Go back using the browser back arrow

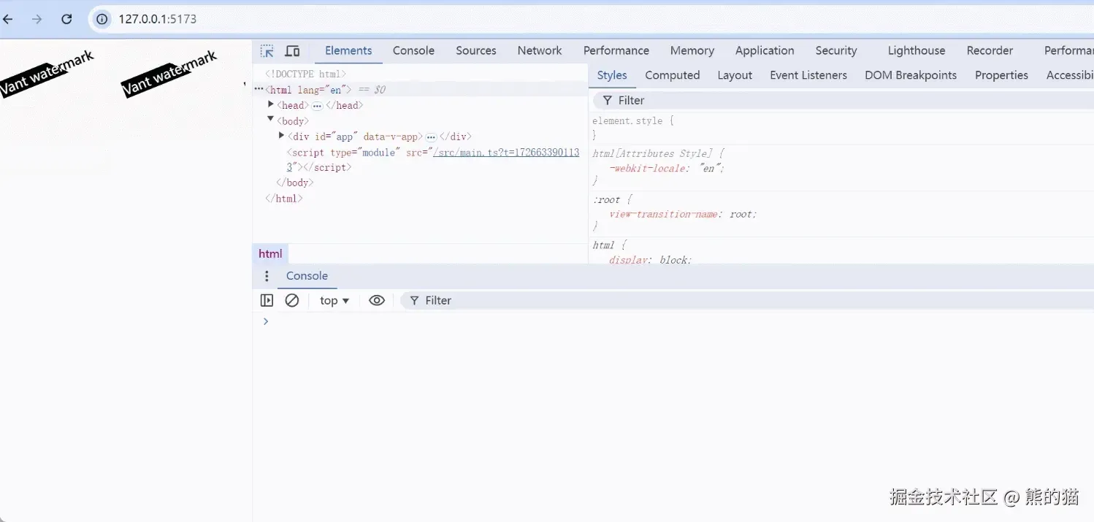click(9, 19)
